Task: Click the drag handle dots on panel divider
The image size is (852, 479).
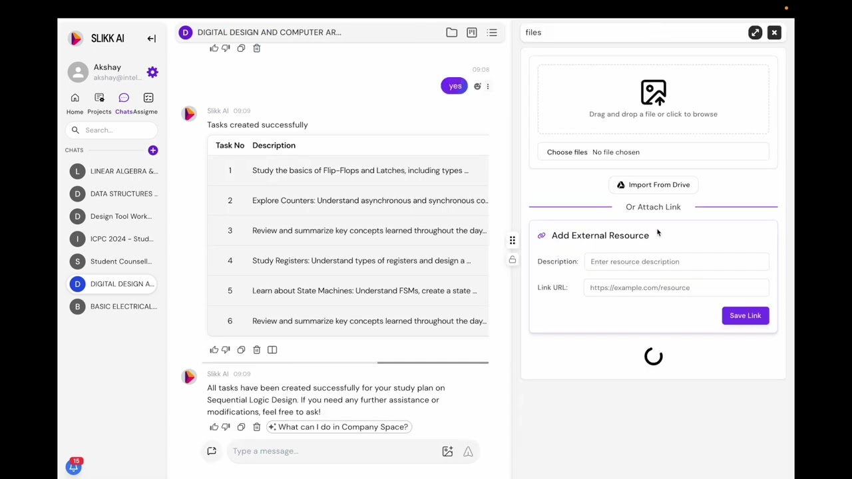Action: 513,240
